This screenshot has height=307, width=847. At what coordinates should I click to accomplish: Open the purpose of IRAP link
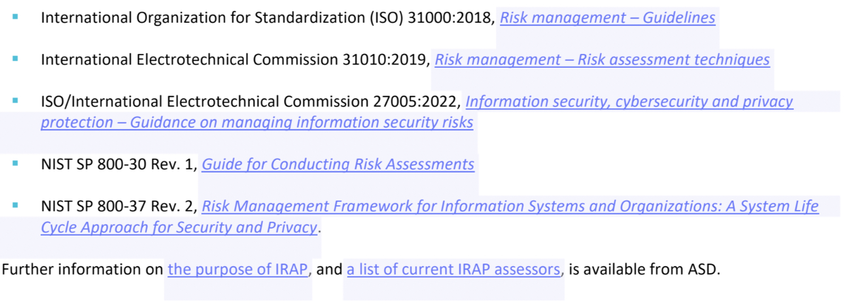(x=238, y=269)
